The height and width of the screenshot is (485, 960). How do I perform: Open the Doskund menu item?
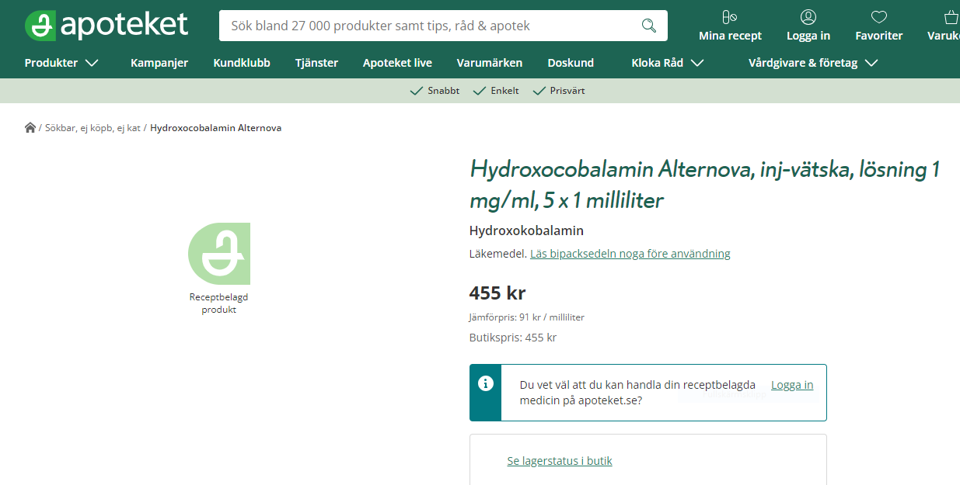[x=571, y=63]
